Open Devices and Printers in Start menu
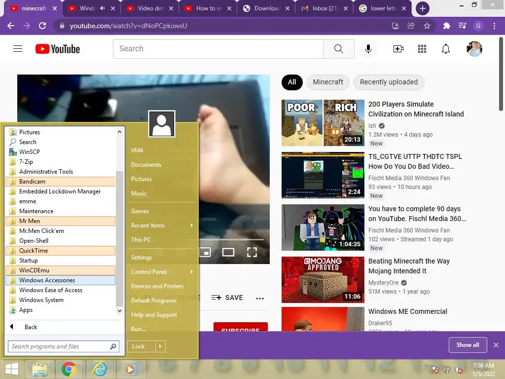Screen dimensions: 505x379 click(x=157, y=286)
